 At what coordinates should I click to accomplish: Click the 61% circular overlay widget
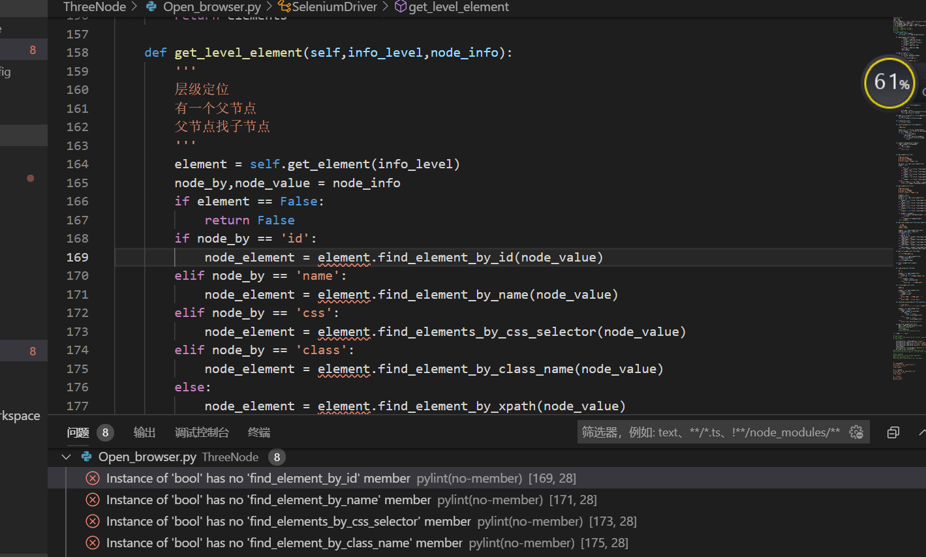click(x=890, y=82)
